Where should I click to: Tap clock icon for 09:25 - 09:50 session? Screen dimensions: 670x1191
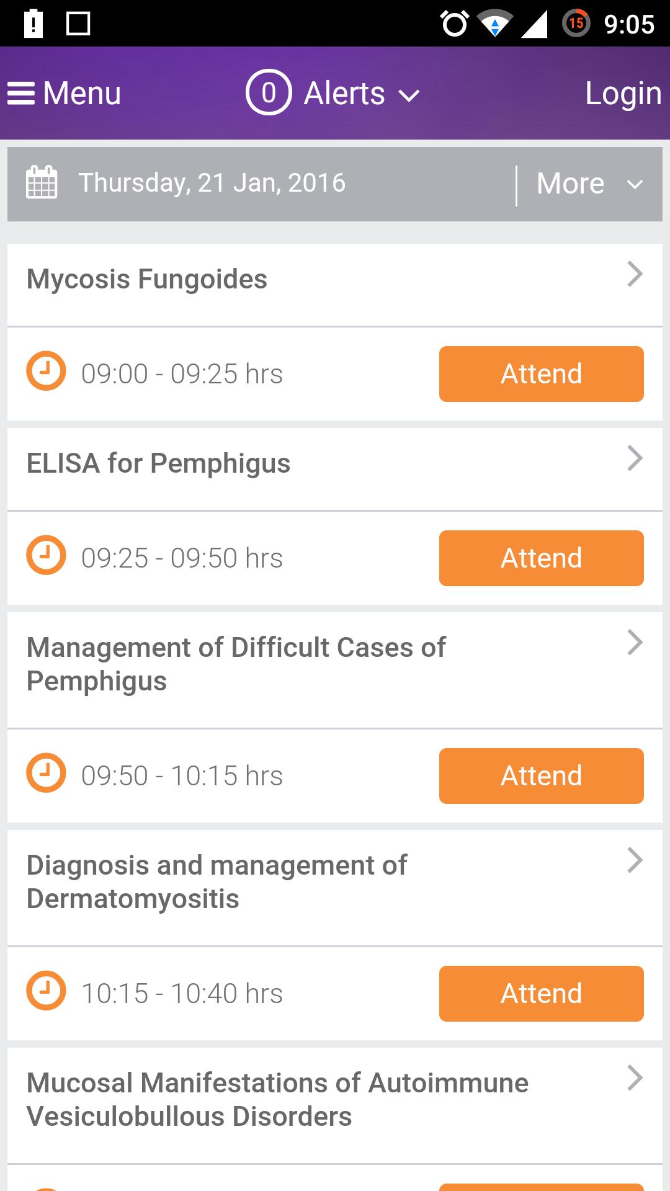pyautogui.click(x=46, y=556)
